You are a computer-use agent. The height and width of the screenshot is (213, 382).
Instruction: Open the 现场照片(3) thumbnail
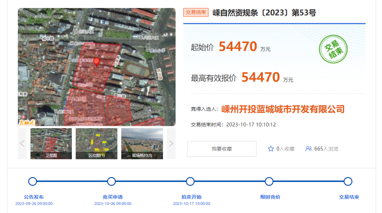pyautogui.click(x=142, y=144)
